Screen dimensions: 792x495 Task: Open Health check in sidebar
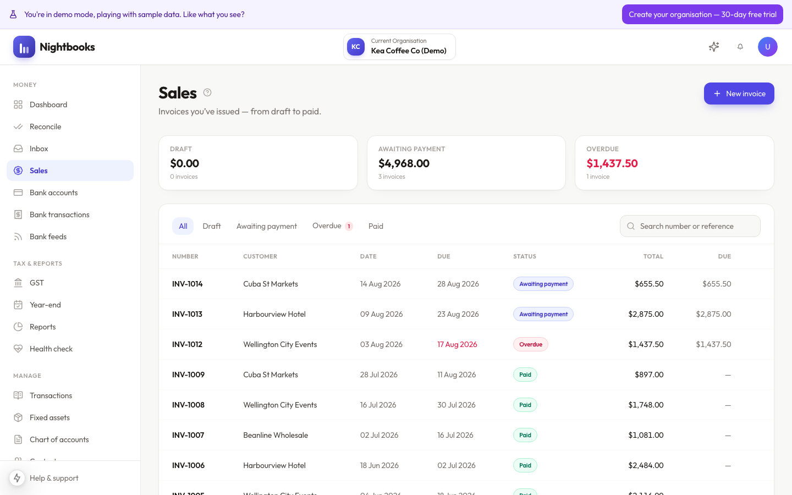click(x=70, y=349)
